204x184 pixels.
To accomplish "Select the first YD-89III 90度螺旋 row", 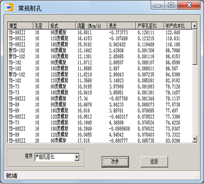I will click(100, 32).
